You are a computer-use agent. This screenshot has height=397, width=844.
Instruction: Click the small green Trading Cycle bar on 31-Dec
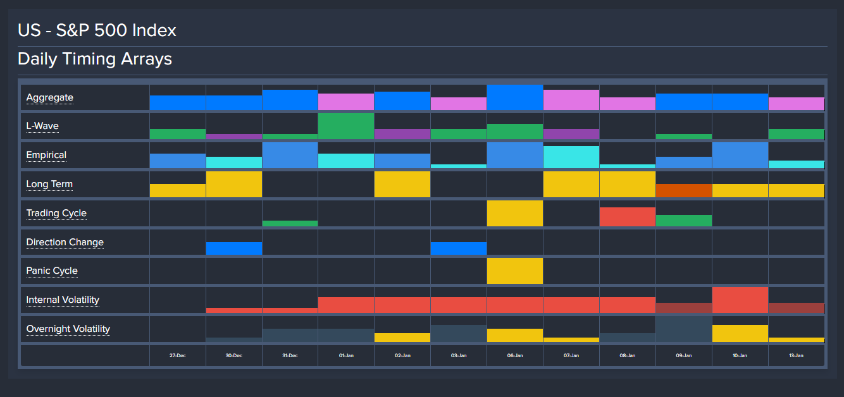(x=290, y=223)
